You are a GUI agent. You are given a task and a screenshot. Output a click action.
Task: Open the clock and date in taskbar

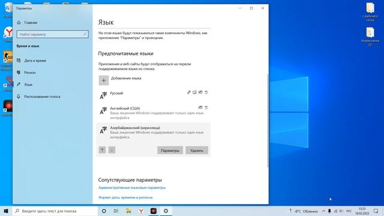362,211
